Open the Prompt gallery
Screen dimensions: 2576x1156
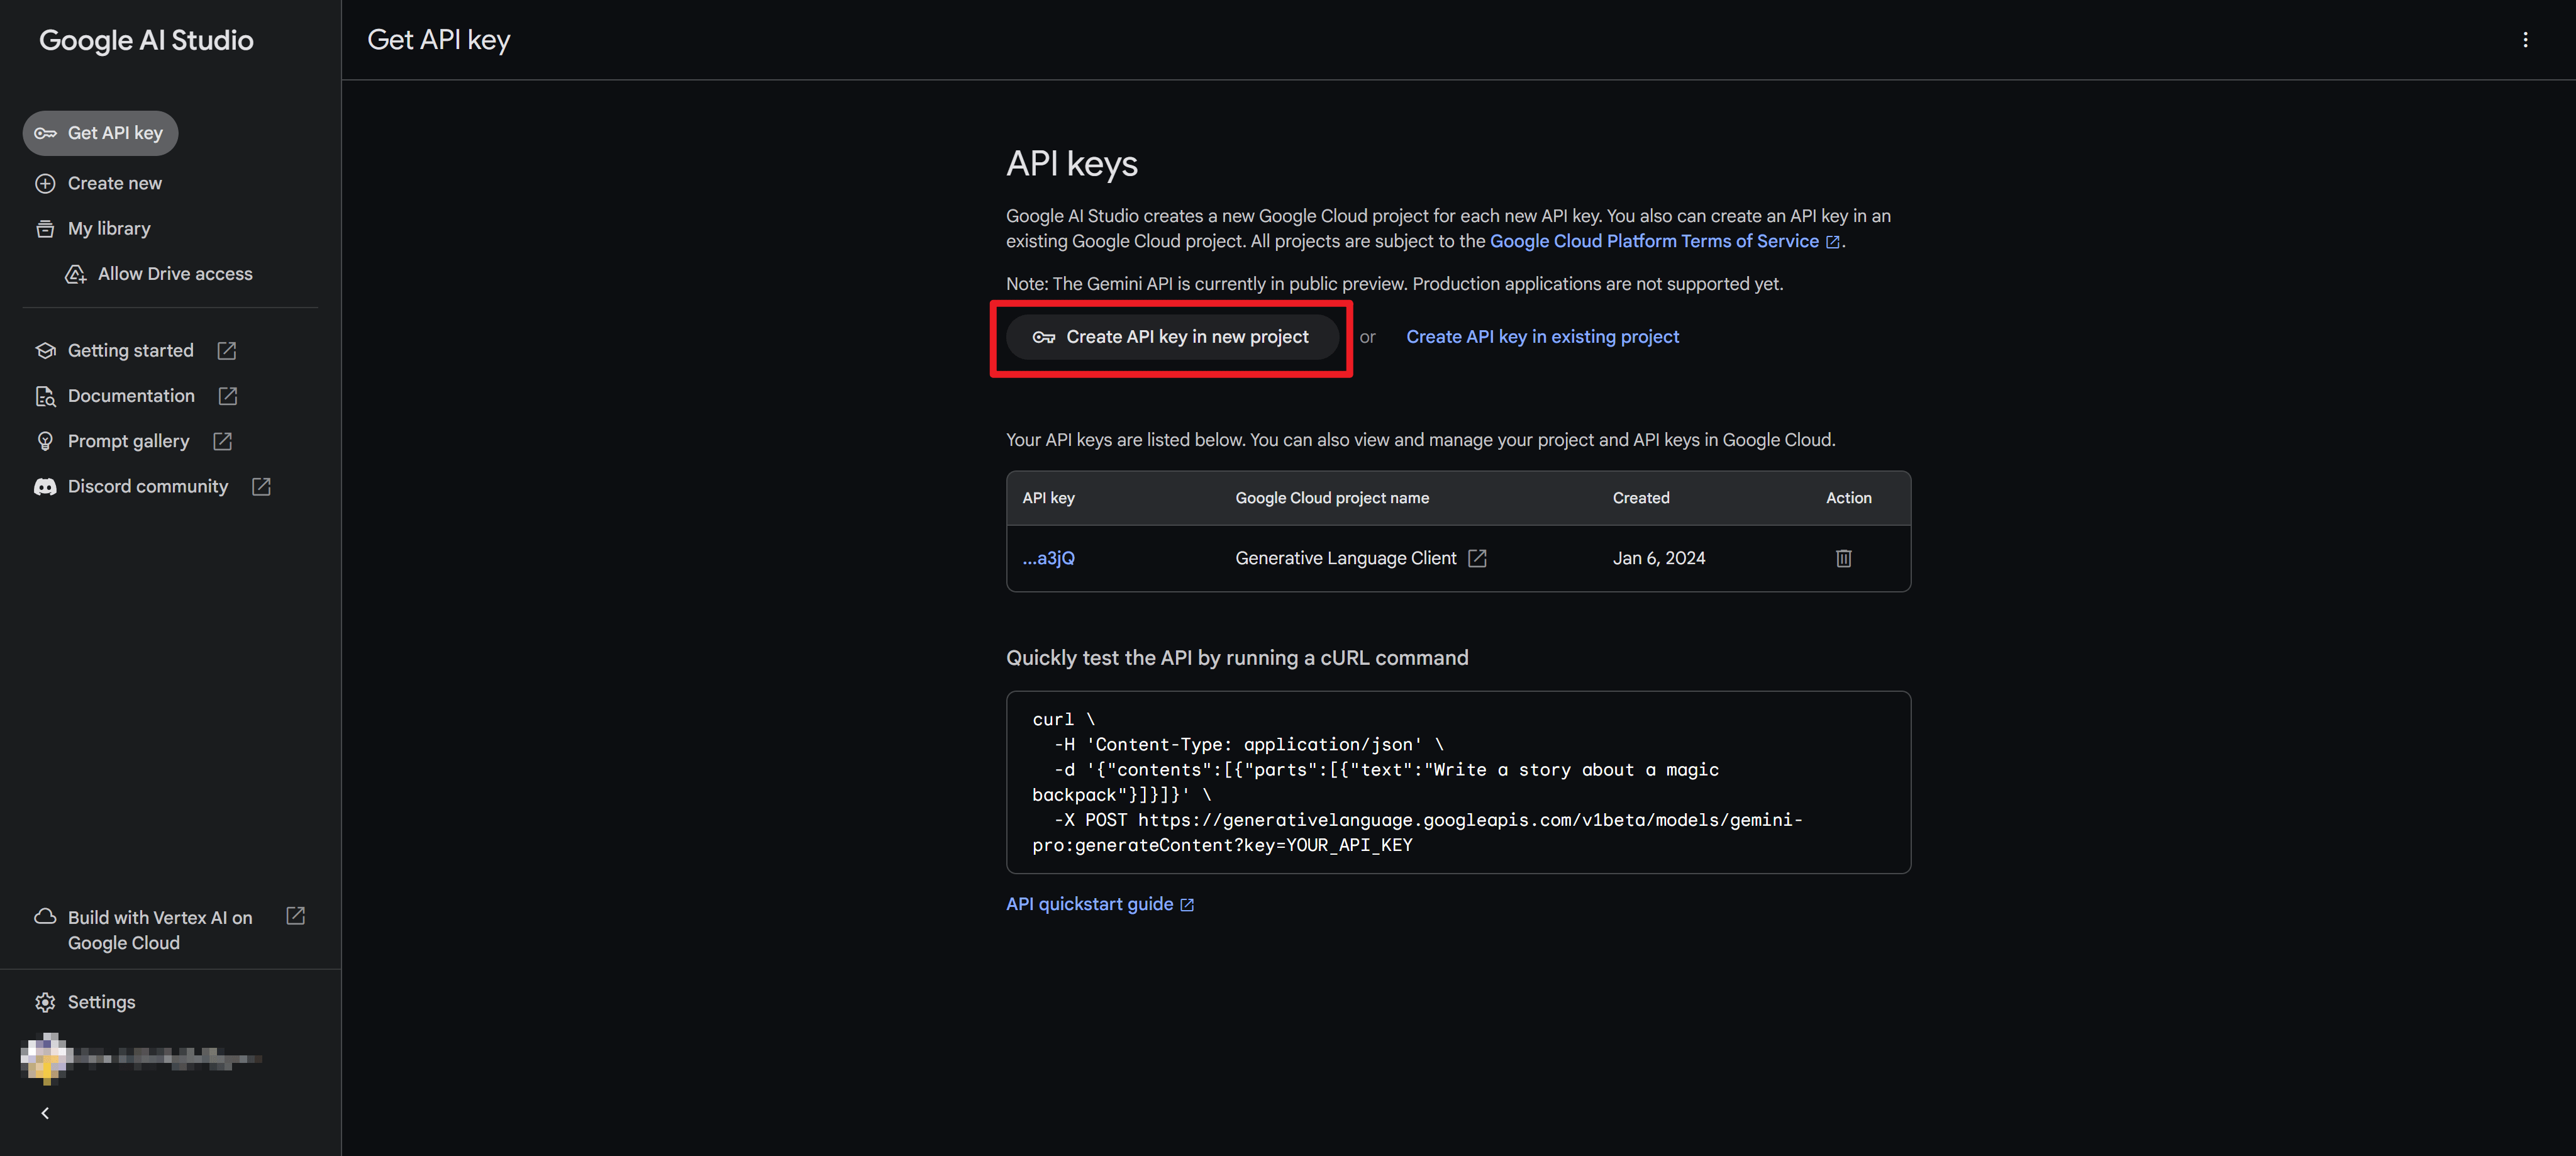click(128, 441)
